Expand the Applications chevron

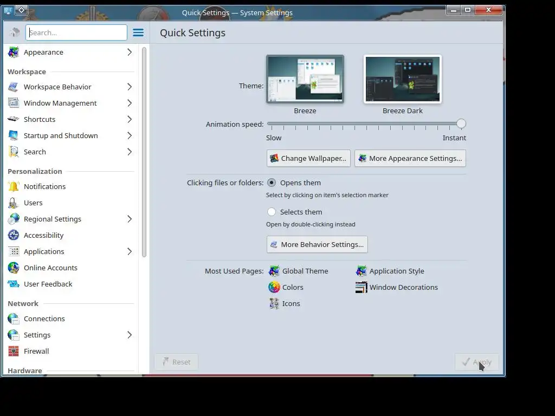[x=130, y=251]
